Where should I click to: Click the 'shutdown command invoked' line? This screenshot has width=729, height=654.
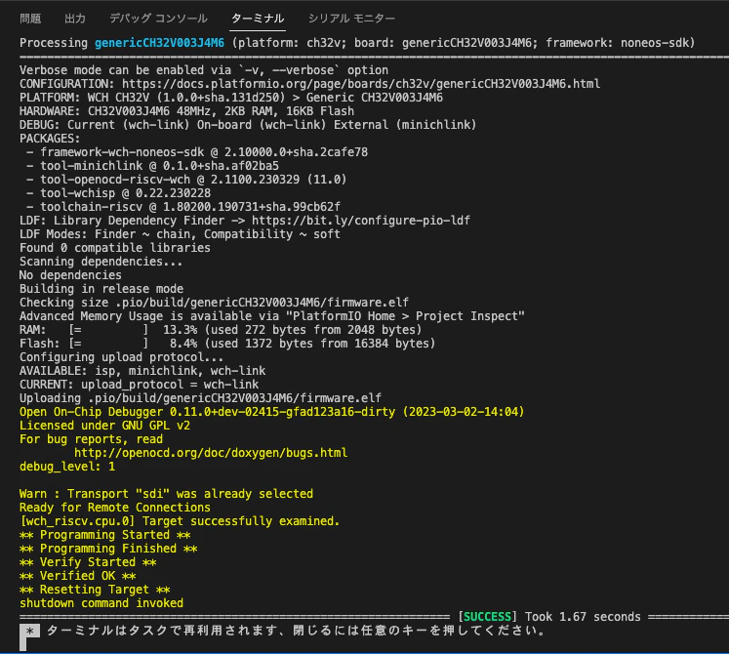tap(101, 603)
